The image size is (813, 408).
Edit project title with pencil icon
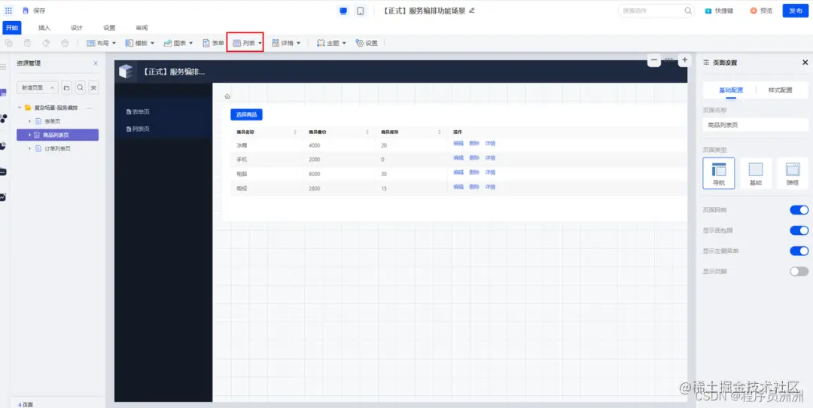(x=471, y=11)
